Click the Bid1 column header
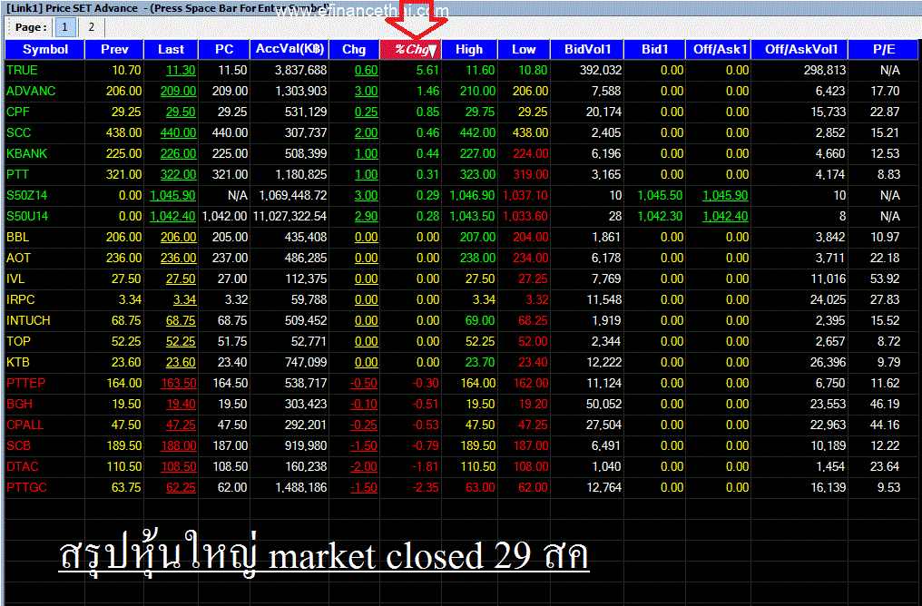Viewport: 922px width, 606px height. 654,49
